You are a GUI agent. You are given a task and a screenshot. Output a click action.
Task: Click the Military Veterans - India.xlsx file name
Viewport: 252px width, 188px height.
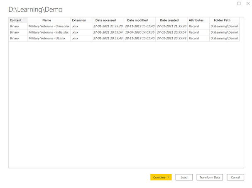[x=48, y=32]
